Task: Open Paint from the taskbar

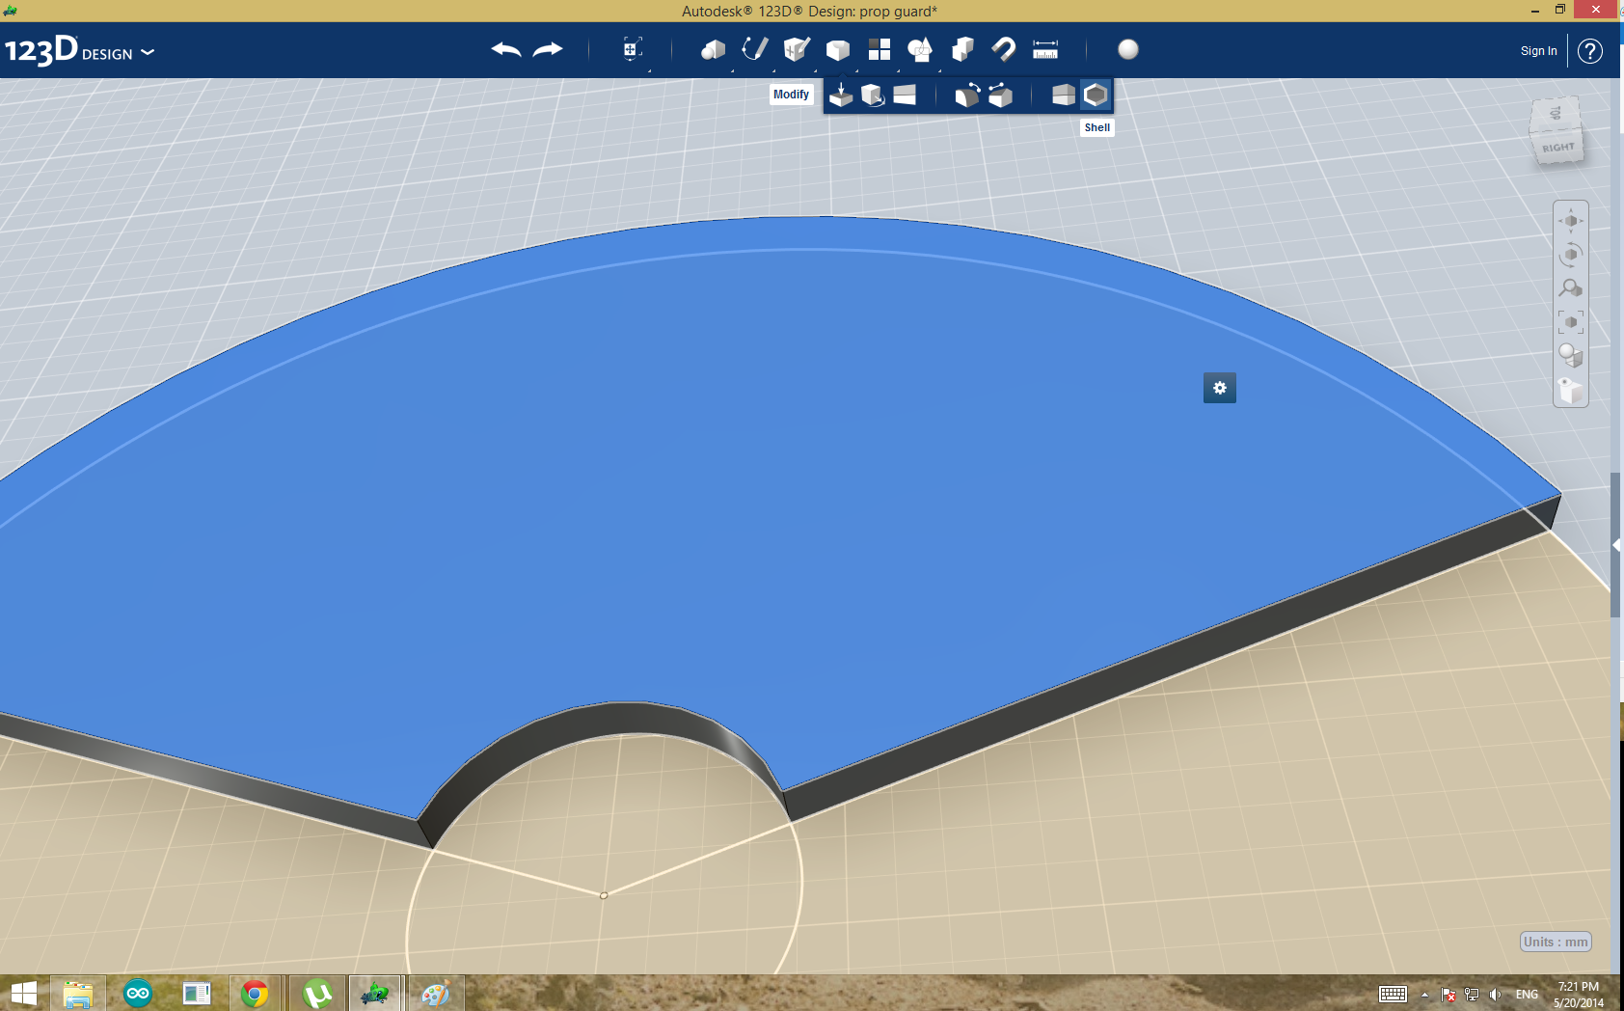Action: tap(435, 994)
